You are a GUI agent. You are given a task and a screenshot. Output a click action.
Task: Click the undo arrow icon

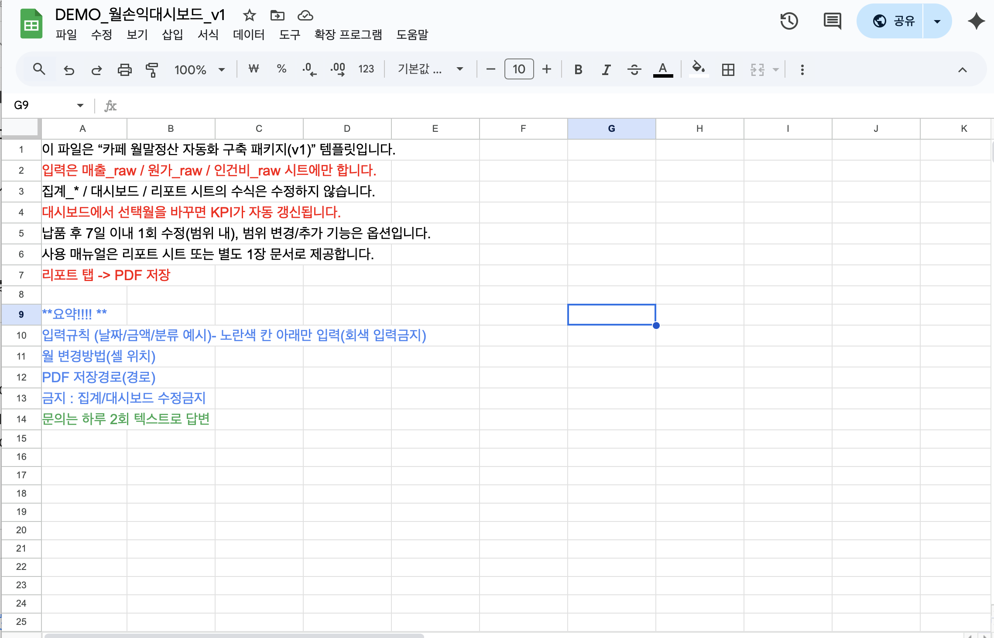coord(69,69)
